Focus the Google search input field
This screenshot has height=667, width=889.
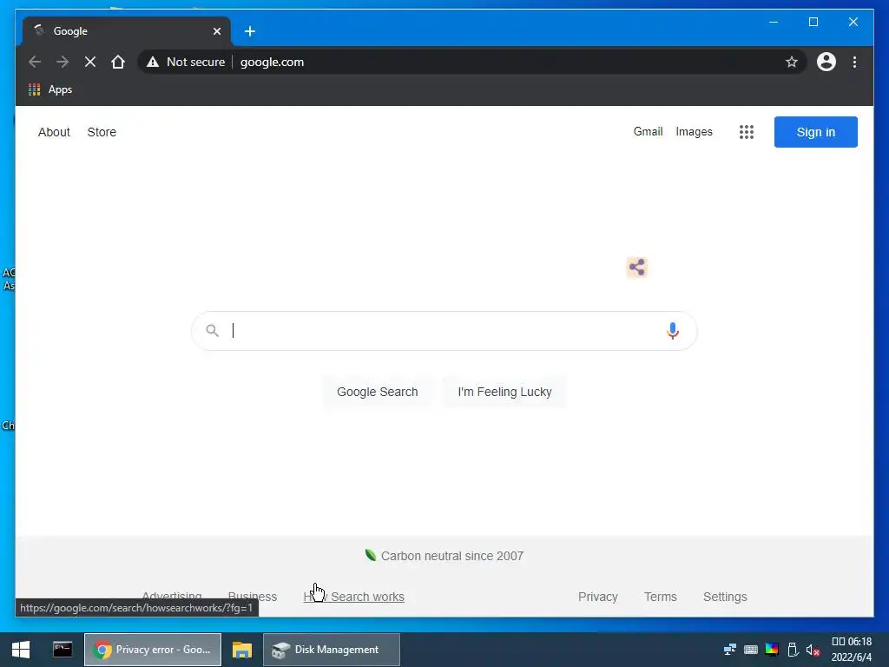(444, 331)
